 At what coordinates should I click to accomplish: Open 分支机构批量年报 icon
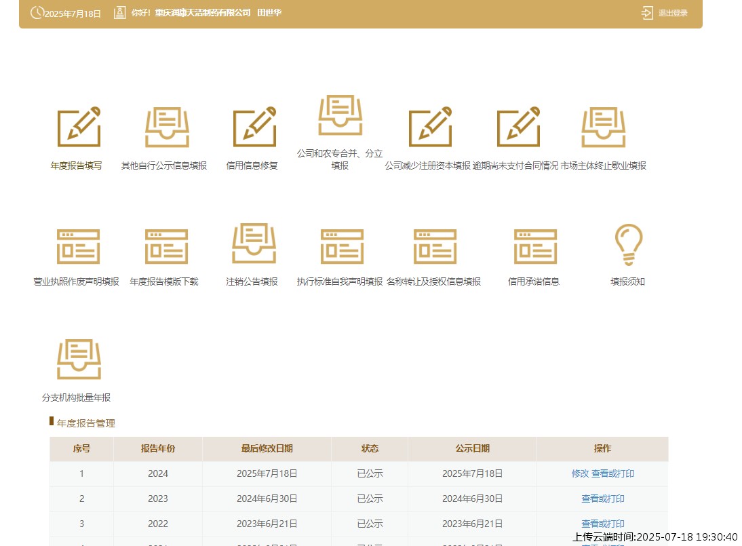79,359
